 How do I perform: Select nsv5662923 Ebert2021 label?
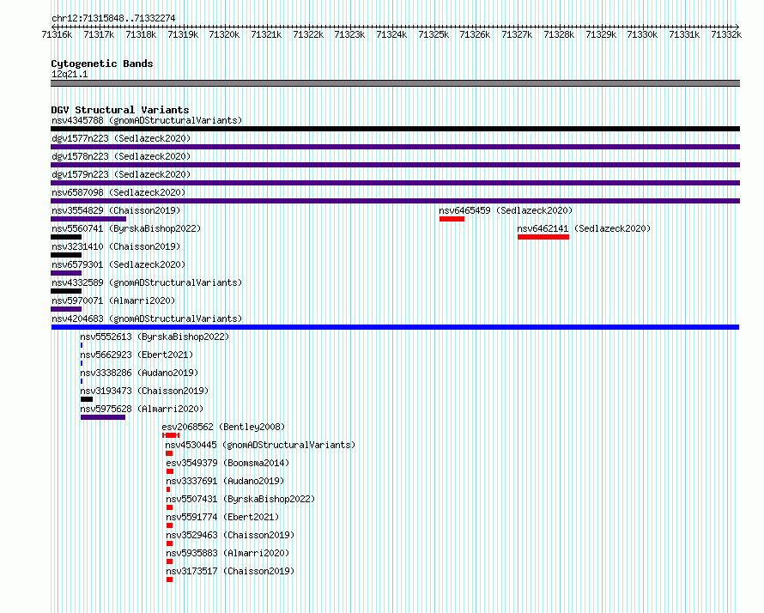(x=136, y=355)
